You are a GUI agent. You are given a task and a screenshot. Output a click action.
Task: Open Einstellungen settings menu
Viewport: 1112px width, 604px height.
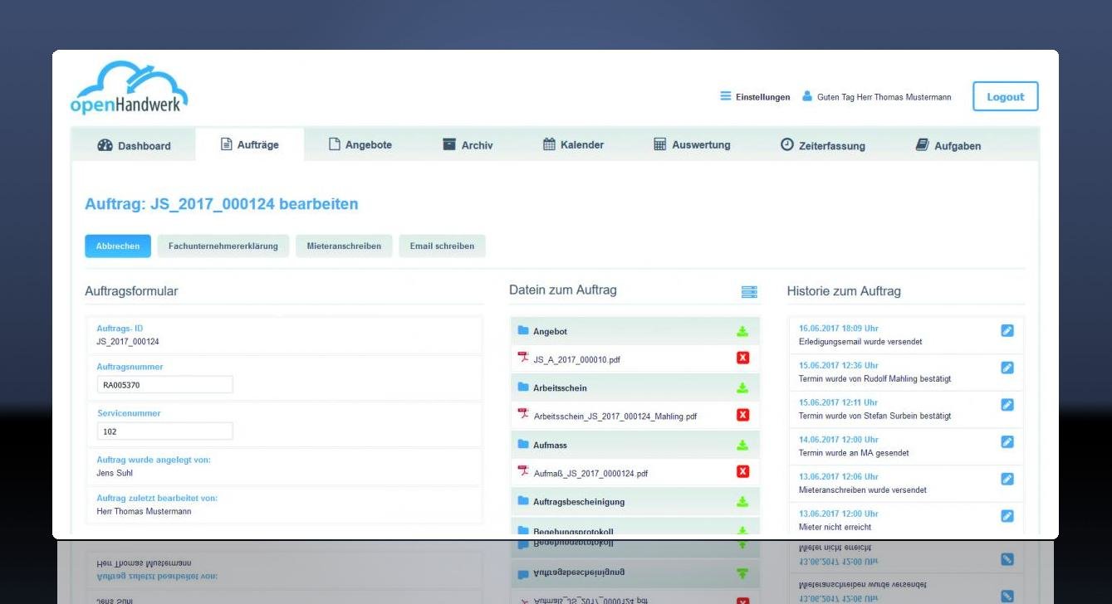point(755,96)
